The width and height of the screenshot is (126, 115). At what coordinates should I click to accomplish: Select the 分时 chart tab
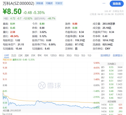(7, 55)
